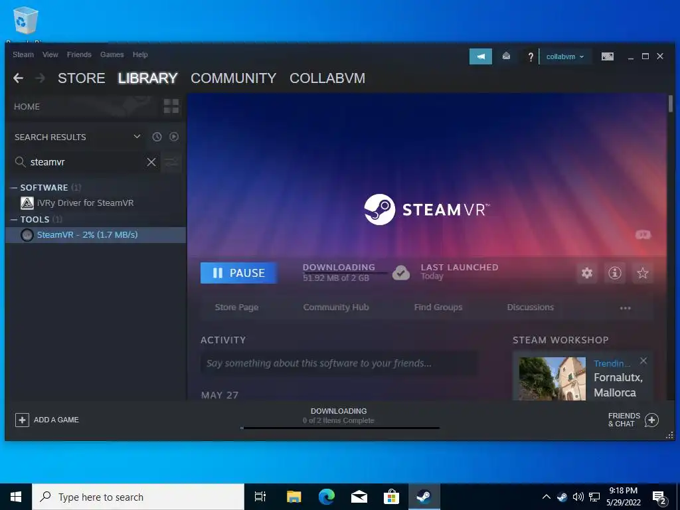The image size is (680, 510).
Task: Open advanced filter options icon
Action: (x=171, y=162)
